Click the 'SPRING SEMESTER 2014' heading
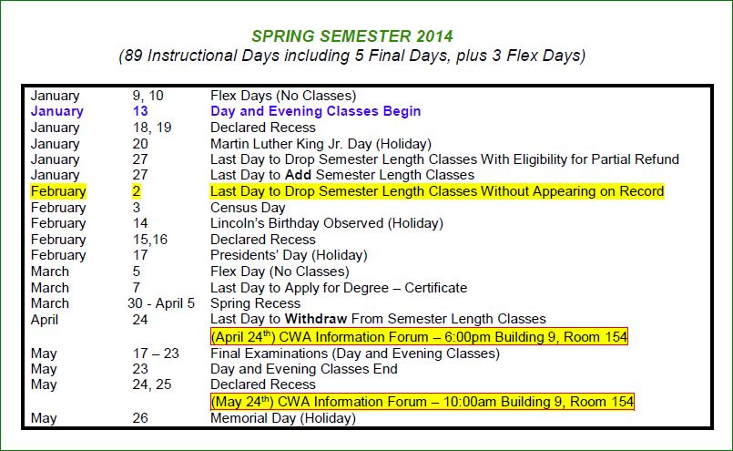 coord(352,37)
